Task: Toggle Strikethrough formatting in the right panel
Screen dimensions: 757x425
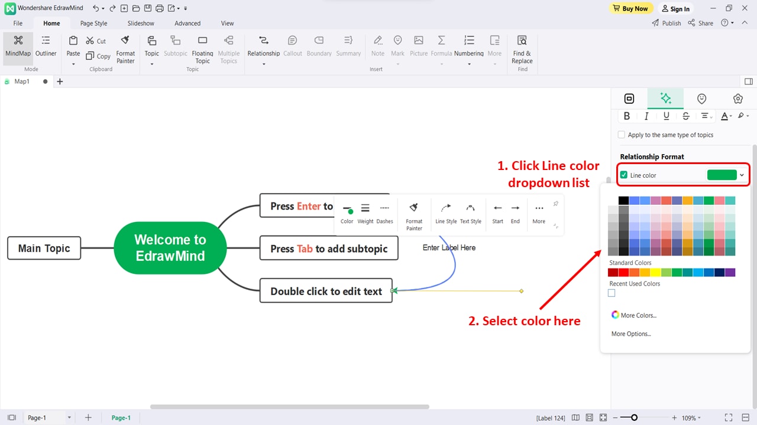Action: pyautogui.click(x=686, y=116)
